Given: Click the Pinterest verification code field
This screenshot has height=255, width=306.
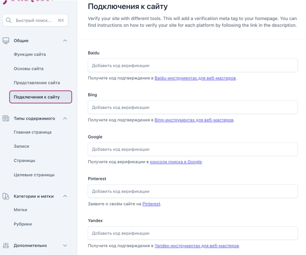Looking at the screenshot, I should [193, 191].
